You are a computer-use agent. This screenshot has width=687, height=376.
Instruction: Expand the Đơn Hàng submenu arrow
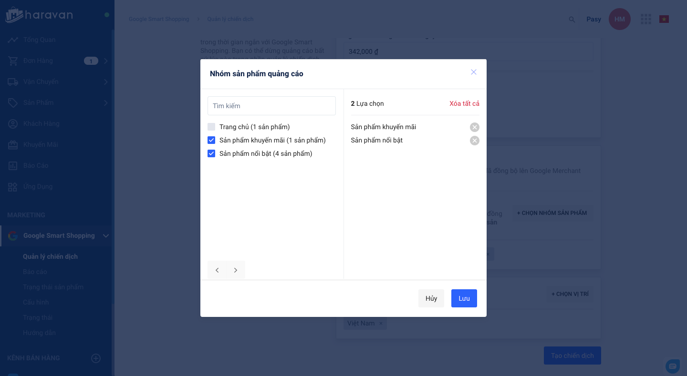pos(106,61)
